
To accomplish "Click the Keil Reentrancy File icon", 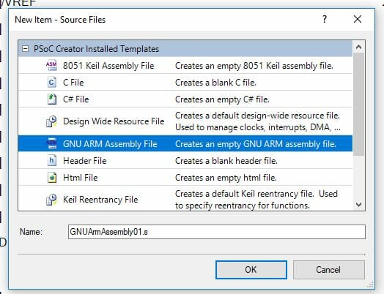I will [x=51, y=200].
